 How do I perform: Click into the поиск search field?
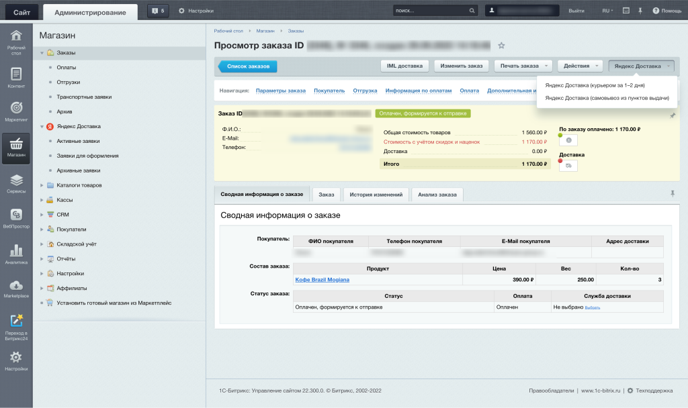click(430, 11)
